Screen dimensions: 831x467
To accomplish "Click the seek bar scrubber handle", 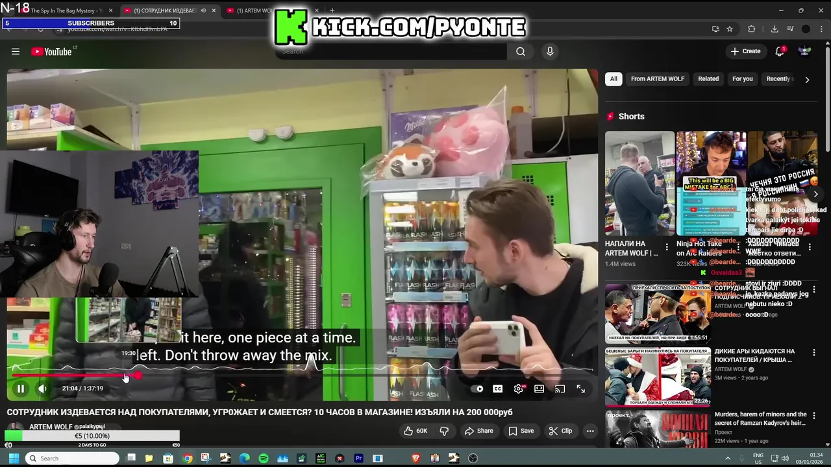I will click(138, 375).
